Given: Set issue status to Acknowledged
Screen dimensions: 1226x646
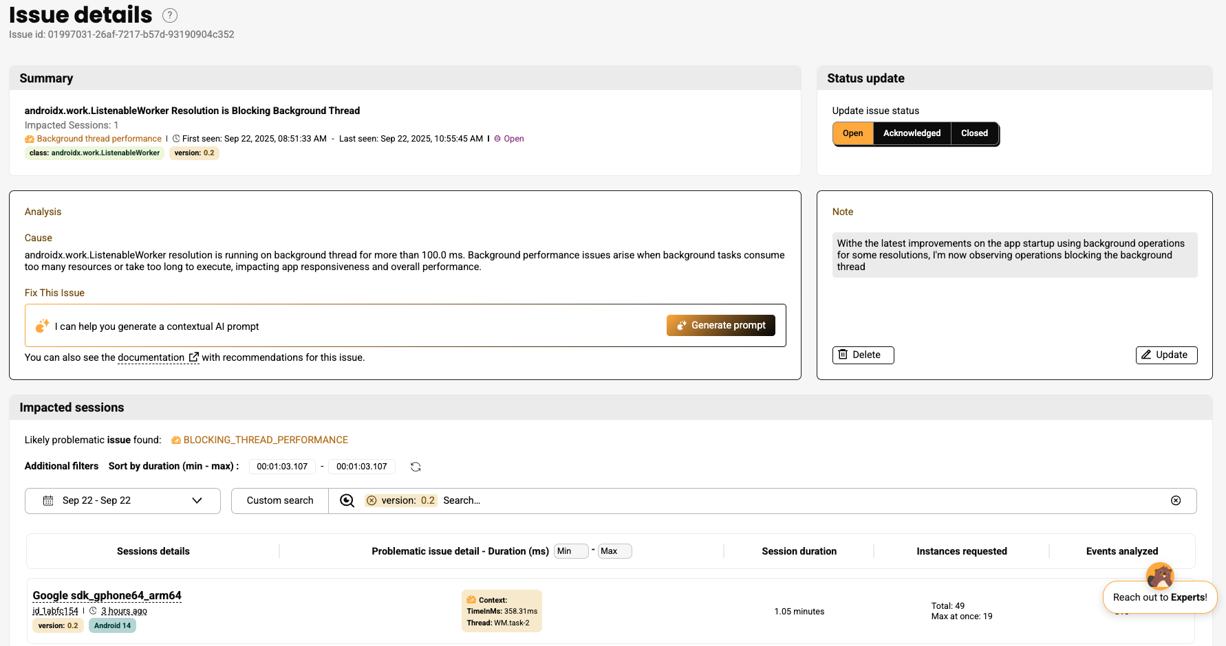Looking at the screenshot, I should click(x=912, y=133).
